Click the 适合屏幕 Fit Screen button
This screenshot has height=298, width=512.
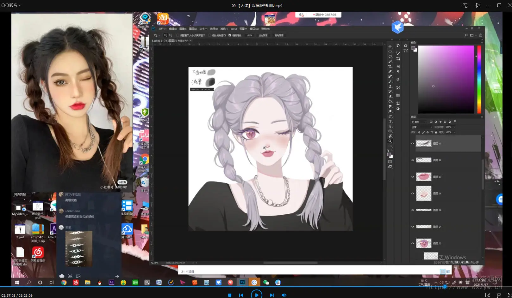[263, 35]
